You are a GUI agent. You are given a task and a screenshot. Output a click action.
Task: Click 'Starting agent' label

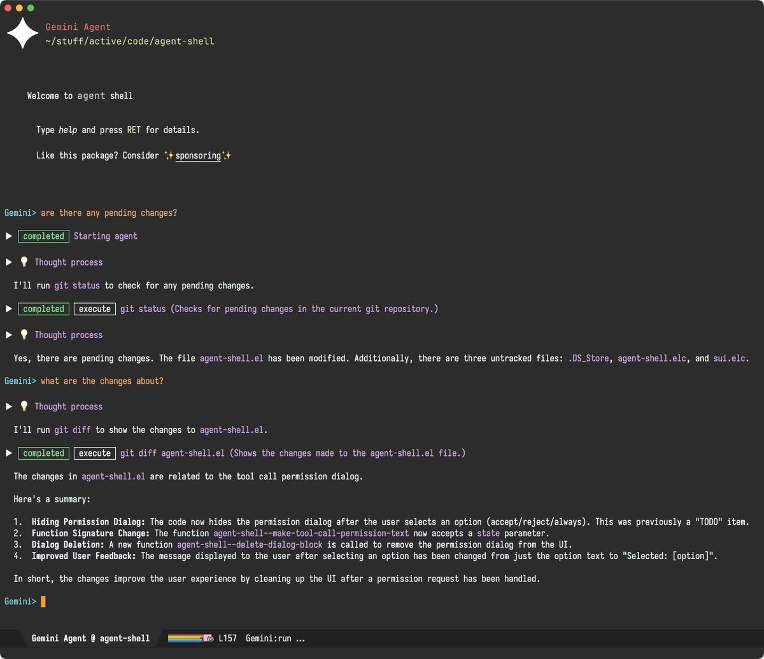point(106,236)
